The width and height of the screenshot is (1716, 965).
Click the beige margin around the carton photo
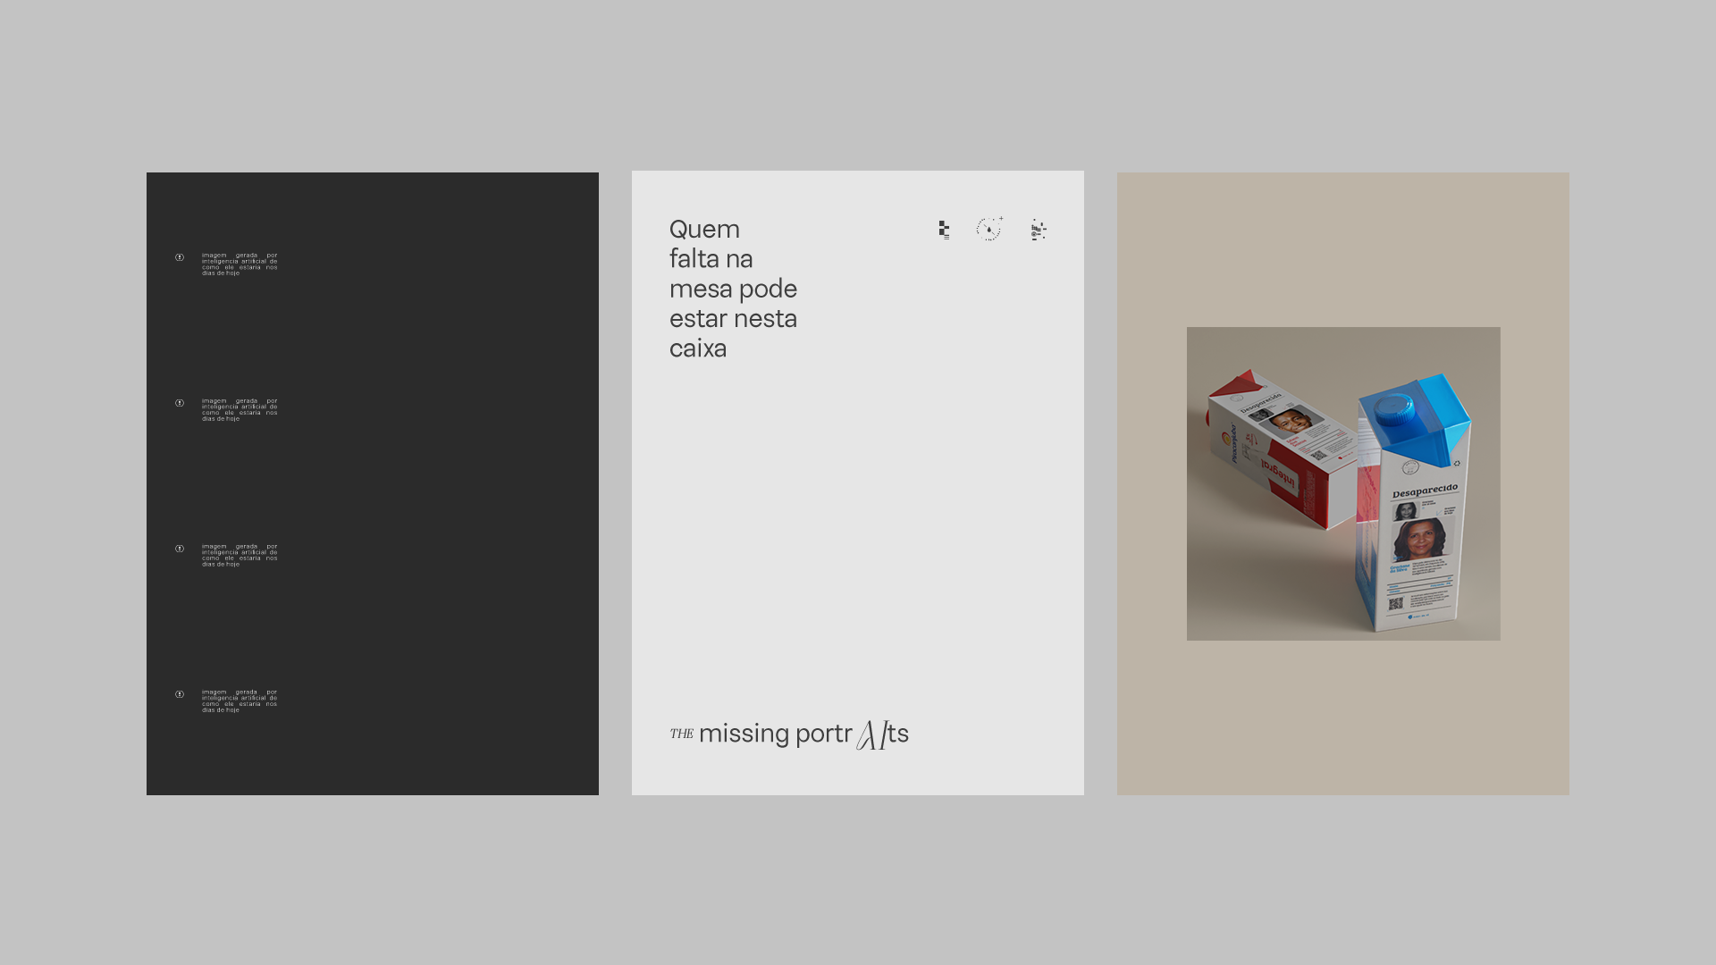tap(1342, 715)
